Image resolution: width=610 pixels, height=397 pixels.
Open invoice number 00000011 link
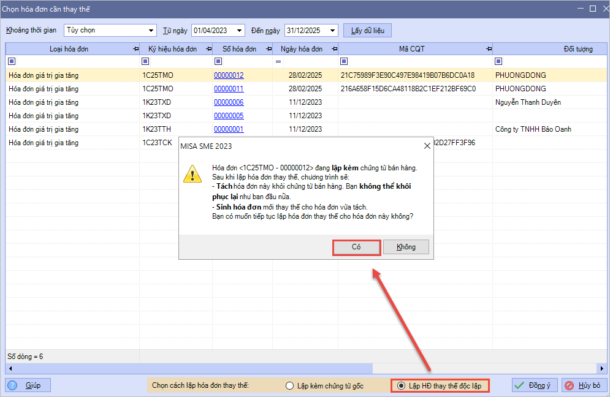(229, 89)
